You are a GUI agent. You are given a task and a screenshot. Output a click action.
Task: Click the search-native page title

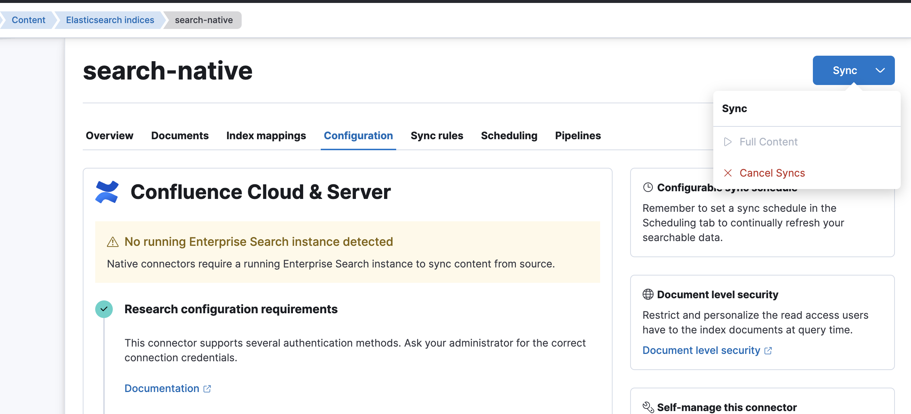click(x=168, y=71)
